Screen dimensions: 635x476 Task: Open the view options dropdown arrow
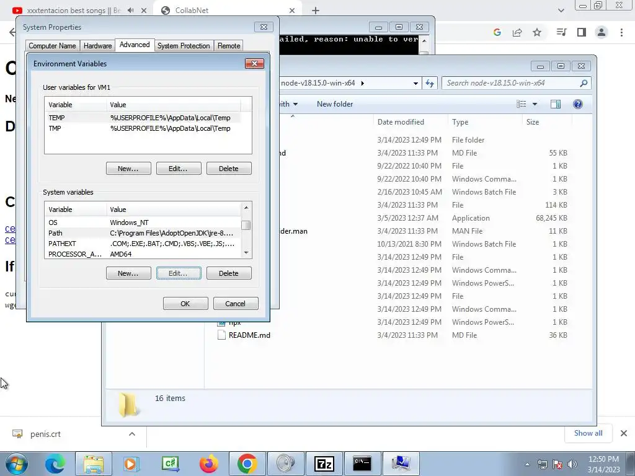click(535, 104)
